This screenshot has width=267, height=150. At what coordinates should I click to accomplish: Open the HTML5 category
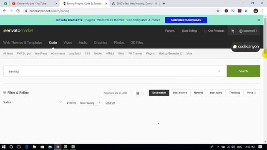pyautogui.click(x=110, y=53)
